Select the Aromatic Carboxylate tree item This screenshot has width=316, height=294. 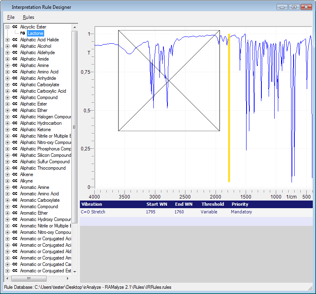(x=40, y=200)
